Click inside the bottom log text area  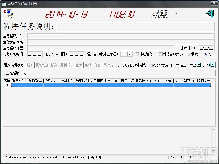tap(107, 140)
